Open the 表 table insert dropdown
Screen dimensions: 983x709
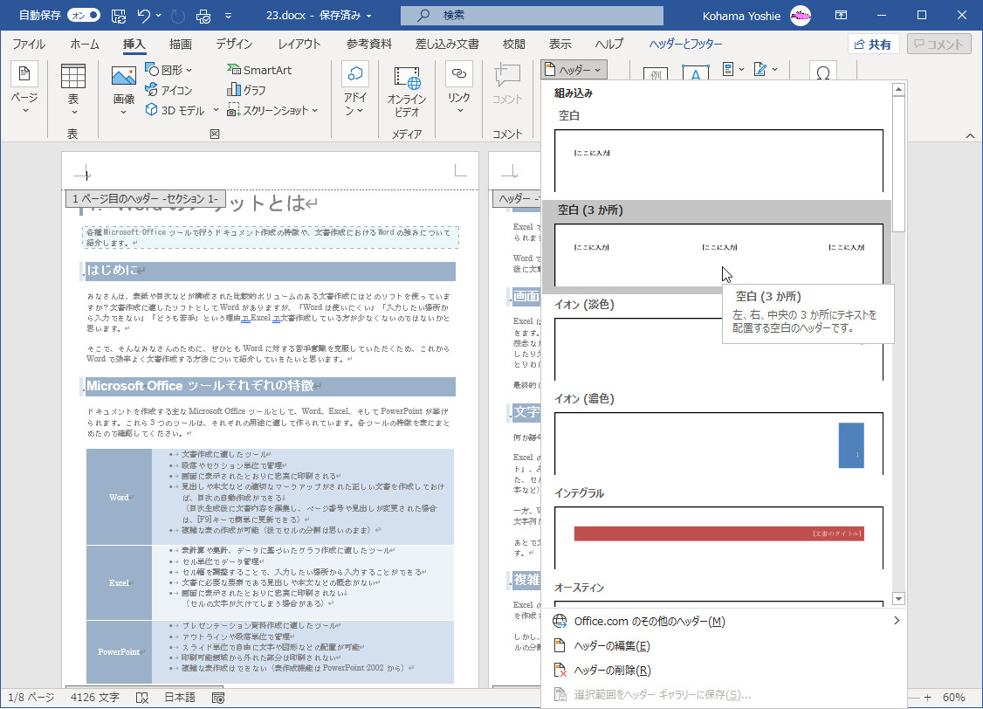73,89
